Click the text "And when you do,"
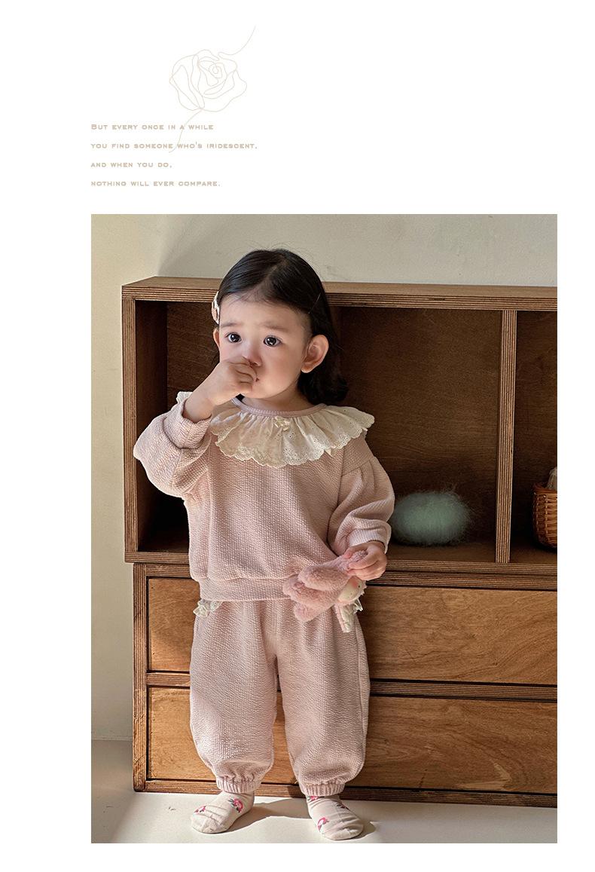 click(131, 165)
